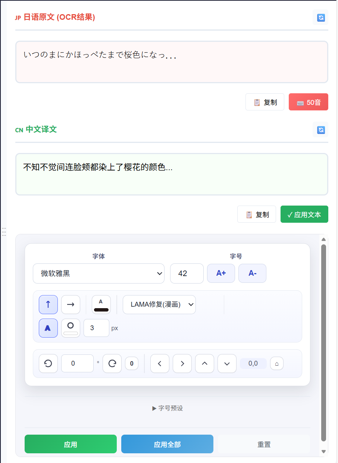This screenshot has width=338, height=463.
Task: Click the 应用文本 button
Action: [x=304, y=214]
